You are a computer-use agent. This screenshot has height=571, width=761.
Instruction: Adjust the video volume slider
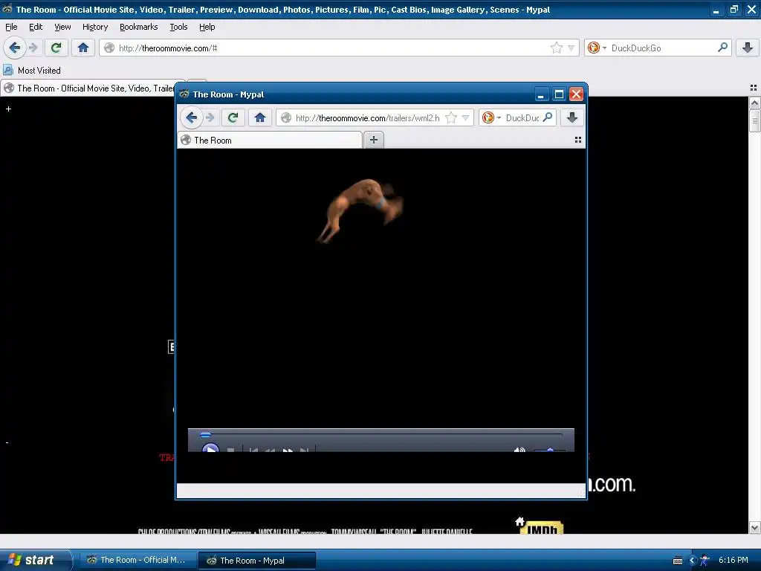pos(549,450)
